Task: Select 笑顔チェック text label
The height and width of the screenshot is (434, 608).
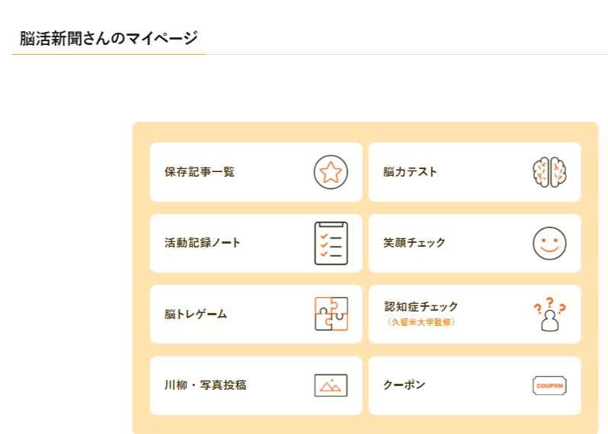Action: 414,243
